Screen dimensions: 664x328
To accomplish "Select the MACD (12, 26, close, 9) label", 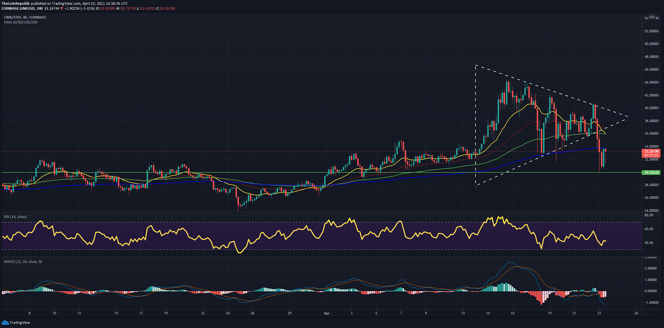I will (x=23, y=262).
